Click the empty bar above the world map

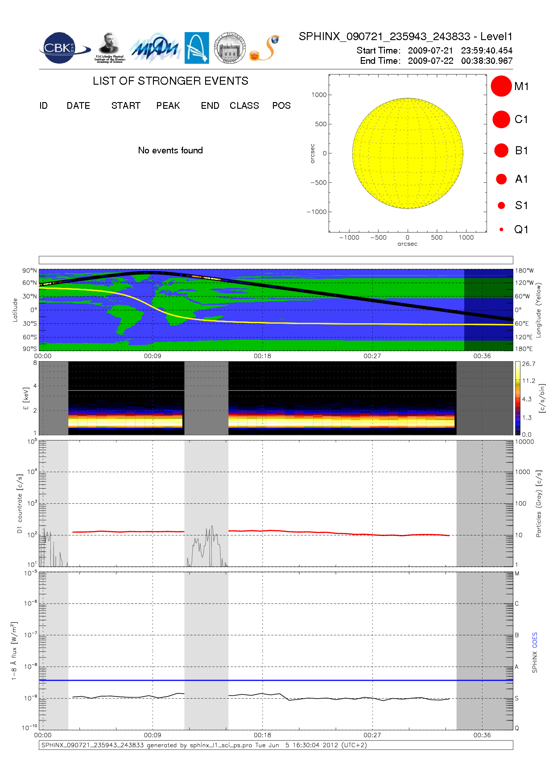[276, 260]
